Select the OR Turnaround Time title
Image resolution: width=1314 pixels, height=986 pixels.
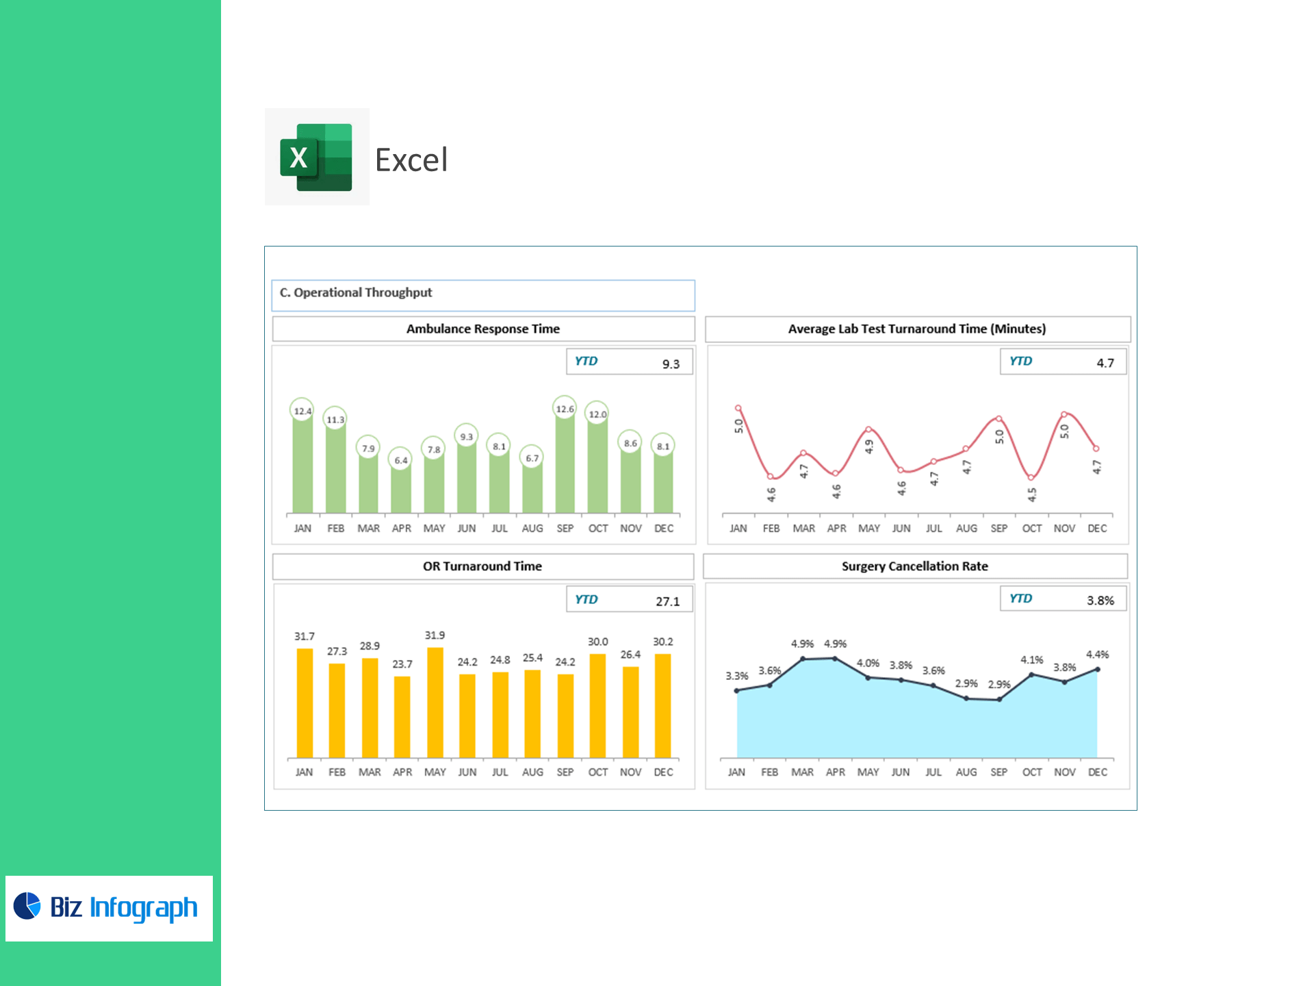tap(482, 566)
